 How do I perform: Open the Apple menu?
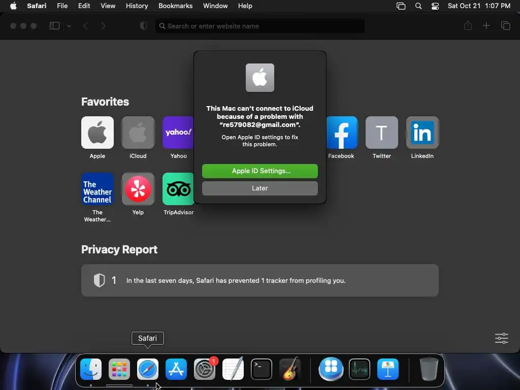pyautogui.click(x=13, y=6)
